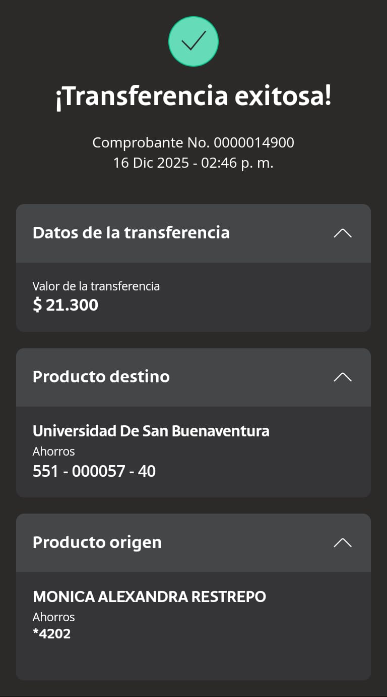Select the Producto origen header title
Screen dimensions: 387x697
point(97,542)
